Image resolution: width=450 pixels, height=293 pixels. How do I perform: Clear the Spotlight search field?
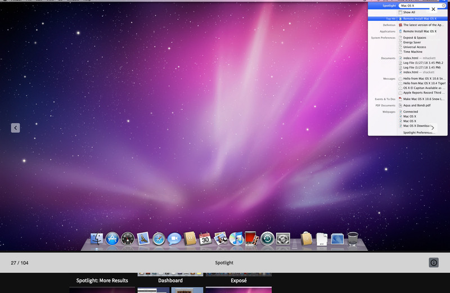pyautogui.click(x=443, y=6)
